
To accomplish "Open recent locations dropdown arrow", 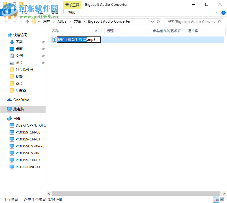I will [x=21, y=22].
